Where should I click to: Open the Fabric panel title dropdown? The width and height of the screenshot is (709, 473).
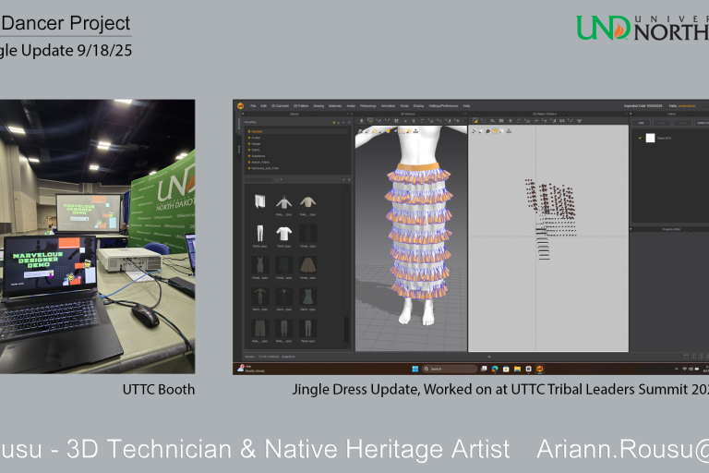coord(691,114)
